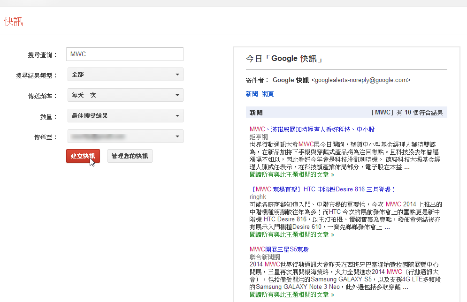Image resolution: width=467 pixels, height=302 pixels.
Task: Click the ringhk source label
Action: [258, 196]
